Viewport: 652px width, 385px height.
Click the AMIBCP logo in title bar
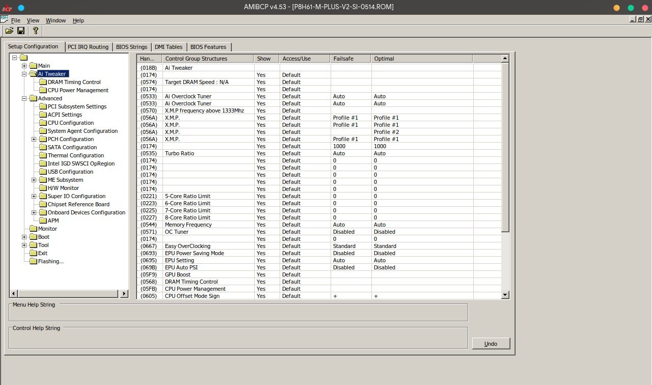[7, 8]
